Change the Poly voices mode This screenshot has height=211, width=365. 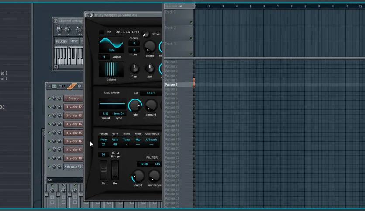[103, 140]
